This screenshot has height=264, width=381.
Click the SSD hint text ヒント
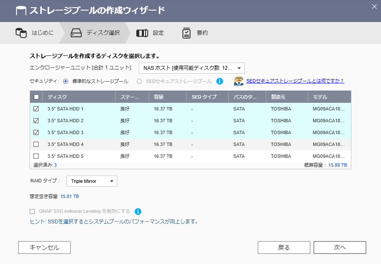coord(114,222)
